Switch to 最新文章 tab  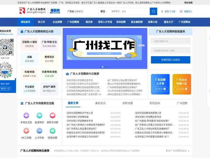point(73,103)
